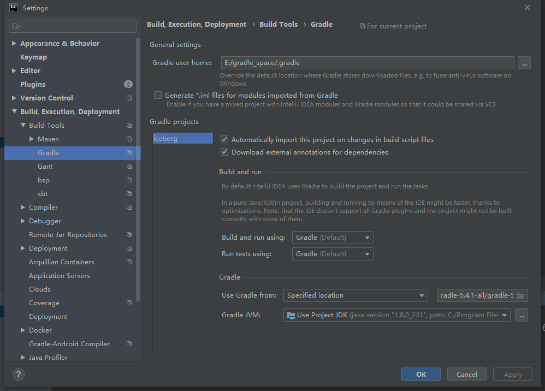Open the Build and run using dropdown
Screen dimensions: 545x391
332,237
